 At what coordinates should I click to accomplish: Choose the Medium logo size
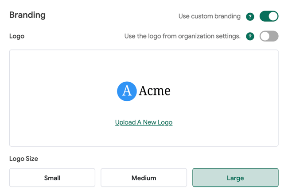click(x=144, y=178)
